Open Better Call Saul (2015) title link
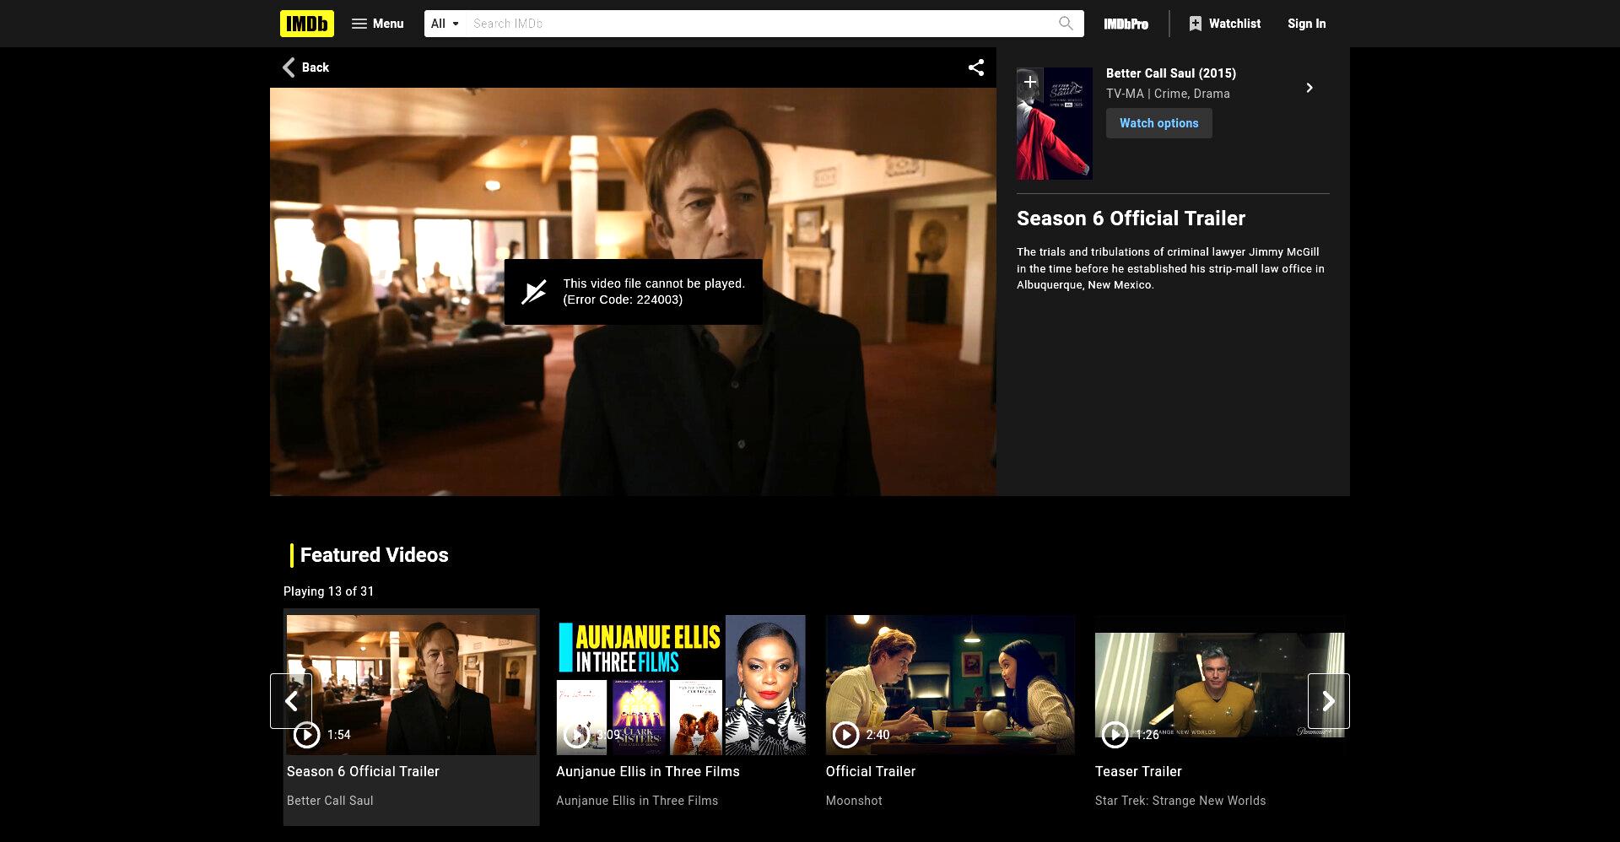Viewport: 1620px width, 842px height. pos(1171,73)
